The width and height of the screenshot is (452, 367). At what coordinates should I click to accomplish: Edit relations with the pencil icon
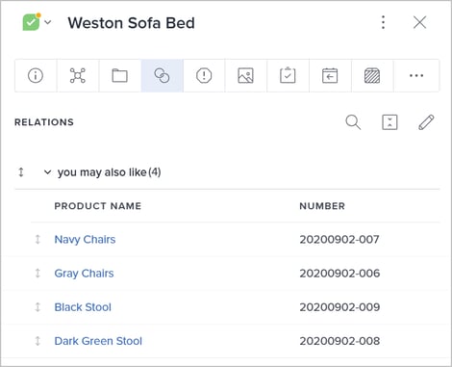(x=426, y=122)
